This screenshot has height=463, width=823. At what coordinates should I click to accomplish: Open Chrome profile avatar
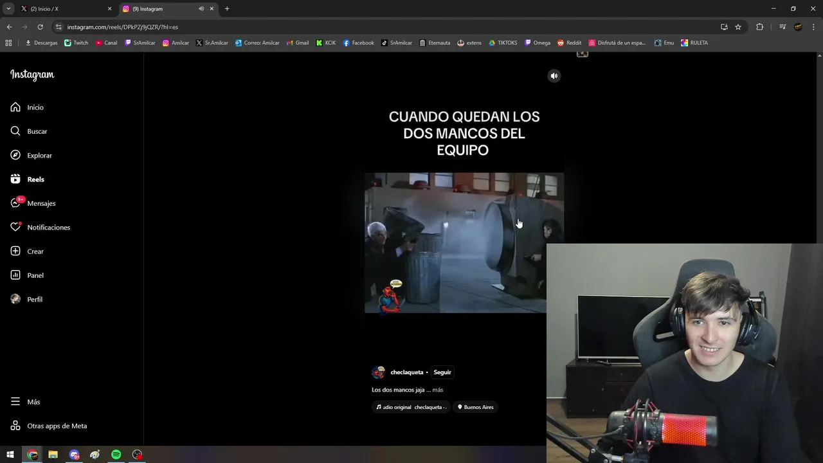798,27
